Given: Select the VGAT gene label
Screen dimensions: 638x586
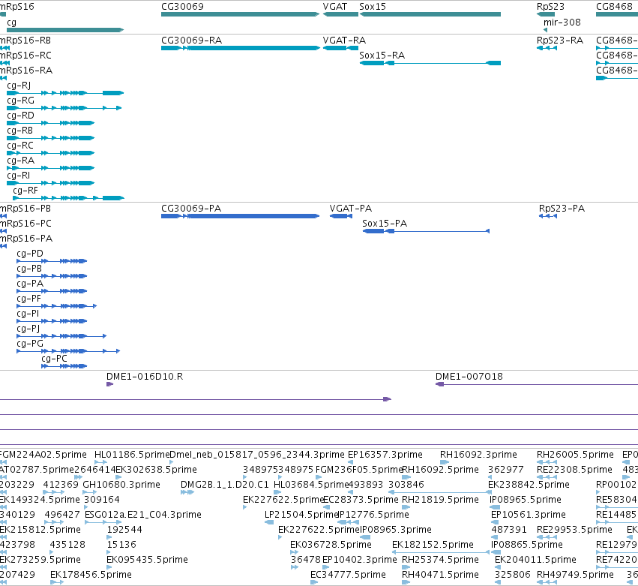Looking at the screenshot, I should [335, 7].
